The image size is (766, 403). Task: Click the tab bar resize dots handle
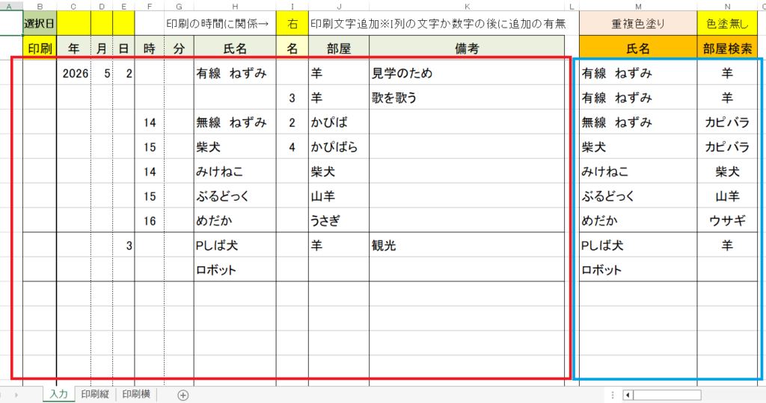coord(613,395)
